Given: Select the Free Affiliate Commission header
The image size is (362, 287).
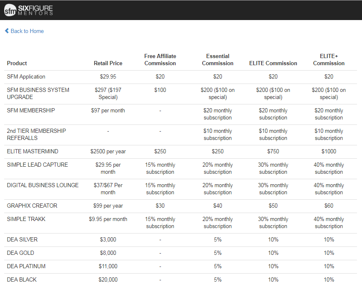Looking at the screenshot, I should click(x=160, y=60).
